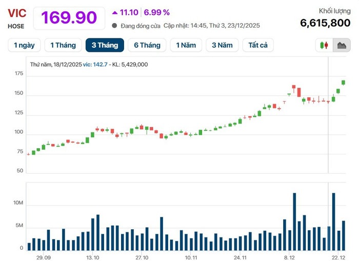Click gray market status dot beside Đang đóng cửa
The width and height of the screenshot is (359, 261).
tap(114, 26)
